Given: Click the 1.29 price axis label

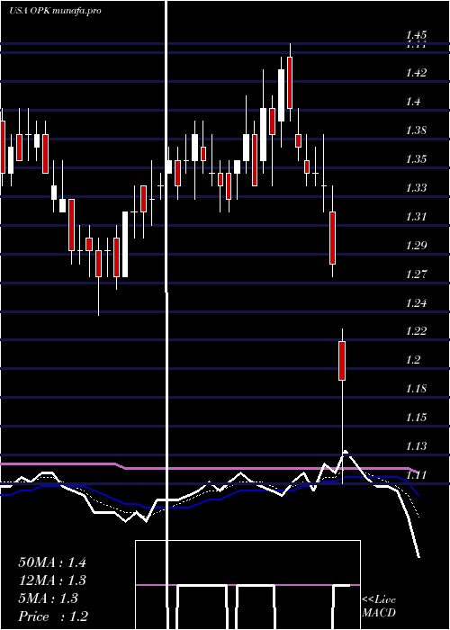Looking at the screenshot, I should coord(418,245).
